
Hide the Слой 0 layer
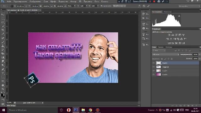[x=154, y=74]
